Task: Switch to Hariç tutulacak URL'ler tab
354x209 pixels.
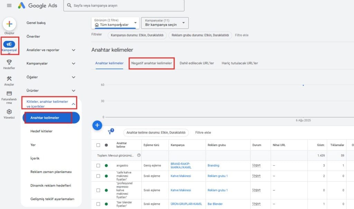Action: pyautogui.click(x=240, y=63)
